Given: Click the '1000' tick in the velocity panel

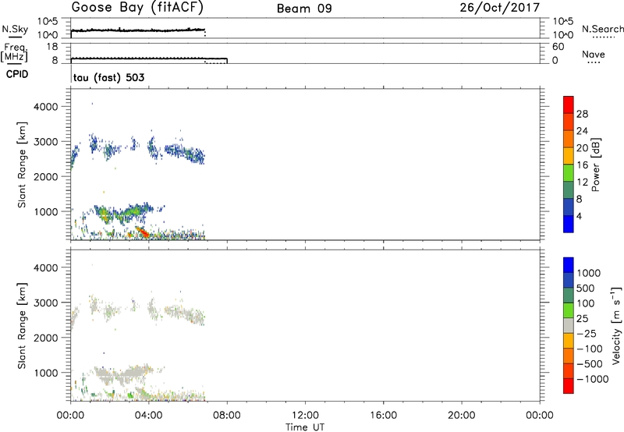Looking at the screenshot, I should point(45,373).
